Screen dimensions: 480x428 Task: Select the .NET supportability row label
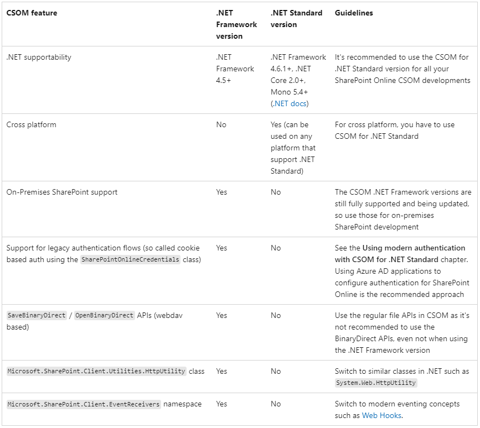point(39,57)
